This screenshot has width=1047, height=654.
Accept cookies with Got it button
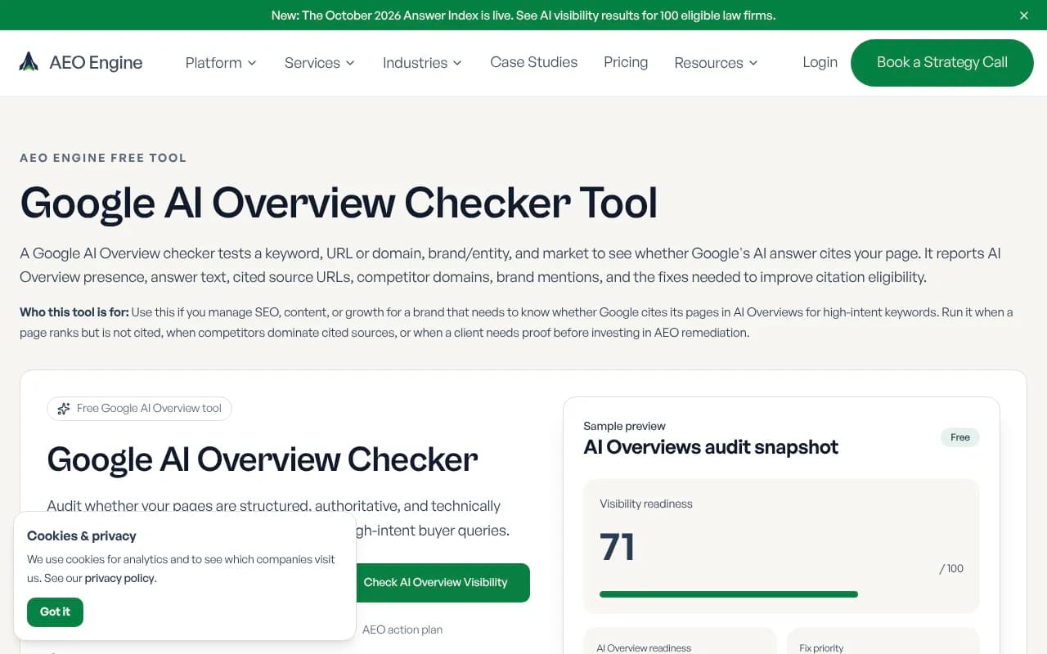pyautogui.click(x=55, y=611)
